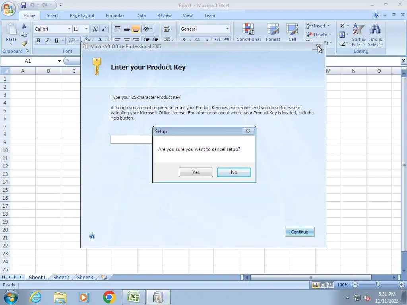This screenshot has width=407, height=305.
Task: Decrease font size with Shrink Font
Action: click(104, 29)
